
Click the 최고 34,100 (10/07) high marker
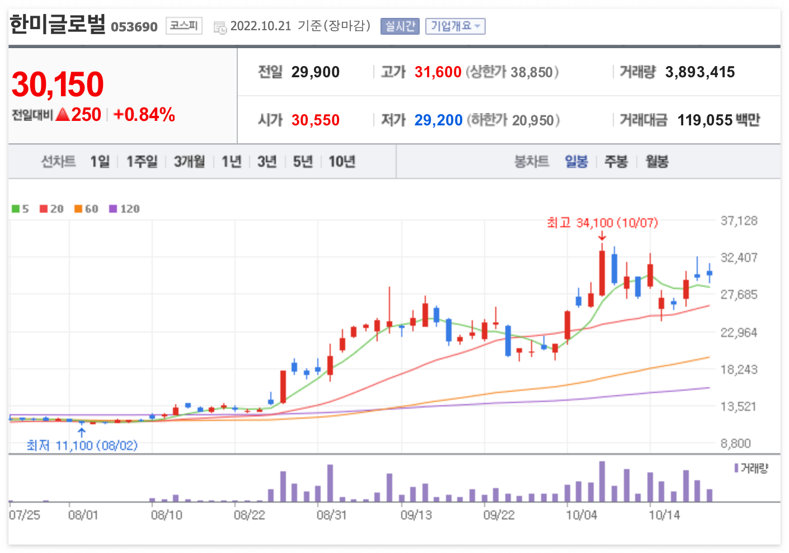(602, 223)
